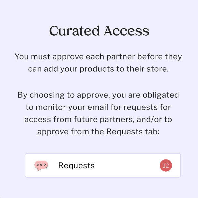Click the Requests text label
The width and height of the screenshot is (198, 198).
(76, 166)
